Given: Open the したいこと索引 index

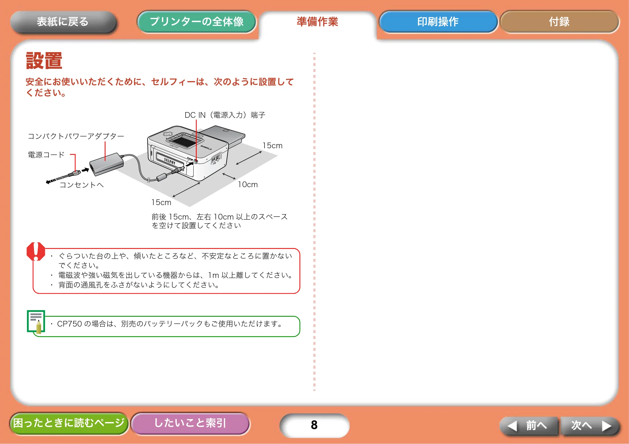Looking at the screenshot, I should point(190,423).
